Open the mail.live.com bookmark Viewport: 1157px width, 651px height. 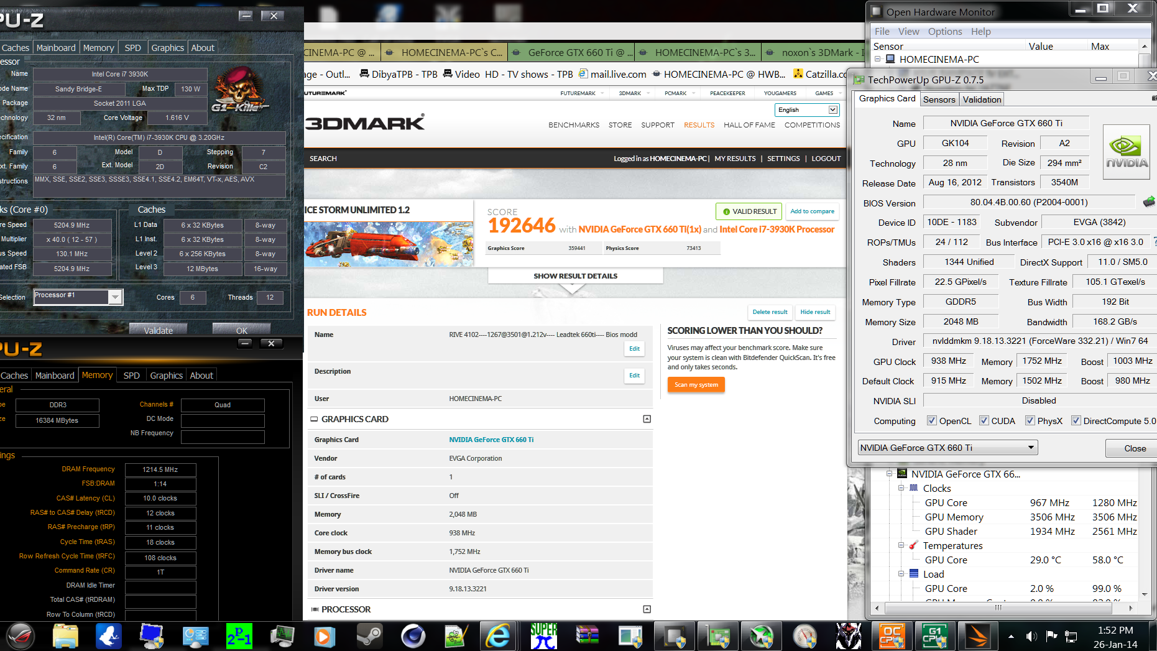tap(612, 74)
